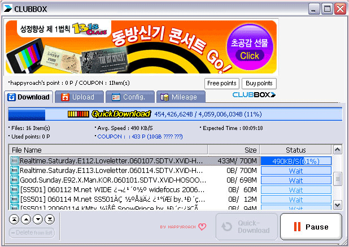Click the Buy points button
The image size is (349, 247).
259,83
